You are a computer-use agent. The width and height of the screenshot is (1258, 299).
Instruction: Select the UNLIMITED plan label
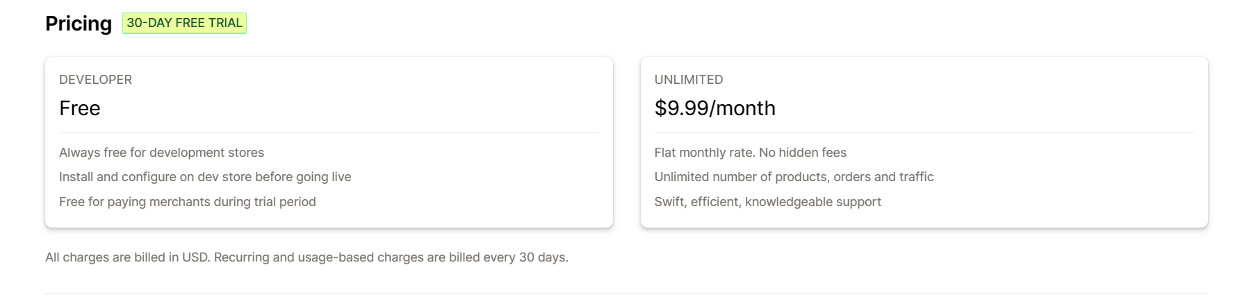[x=688, y=80]
